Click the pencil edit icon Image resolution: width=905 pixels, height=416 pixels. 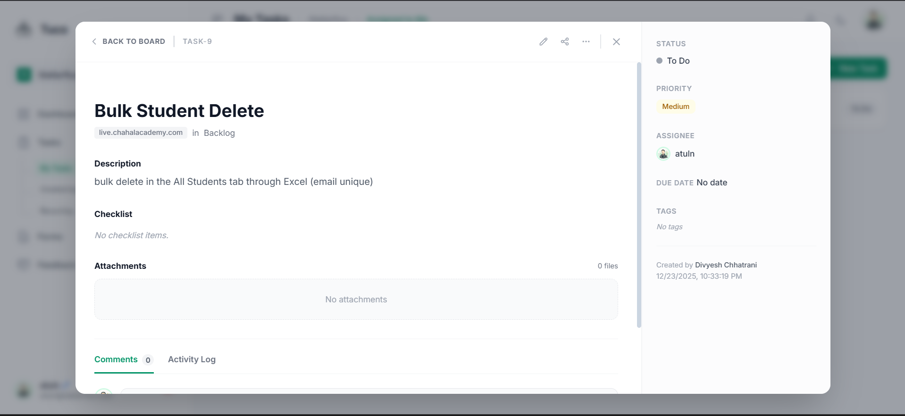[544, 42]
